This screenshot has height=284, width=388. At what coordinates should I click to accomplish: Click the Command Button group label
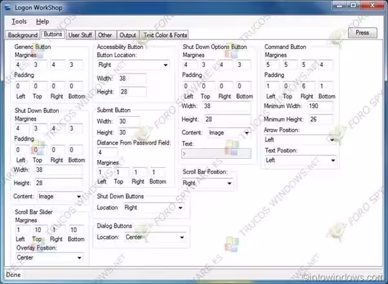coord(285,47)
